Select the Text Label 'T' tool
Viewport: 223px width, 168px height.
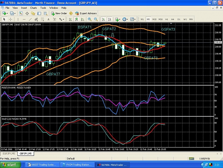(55, 19)
